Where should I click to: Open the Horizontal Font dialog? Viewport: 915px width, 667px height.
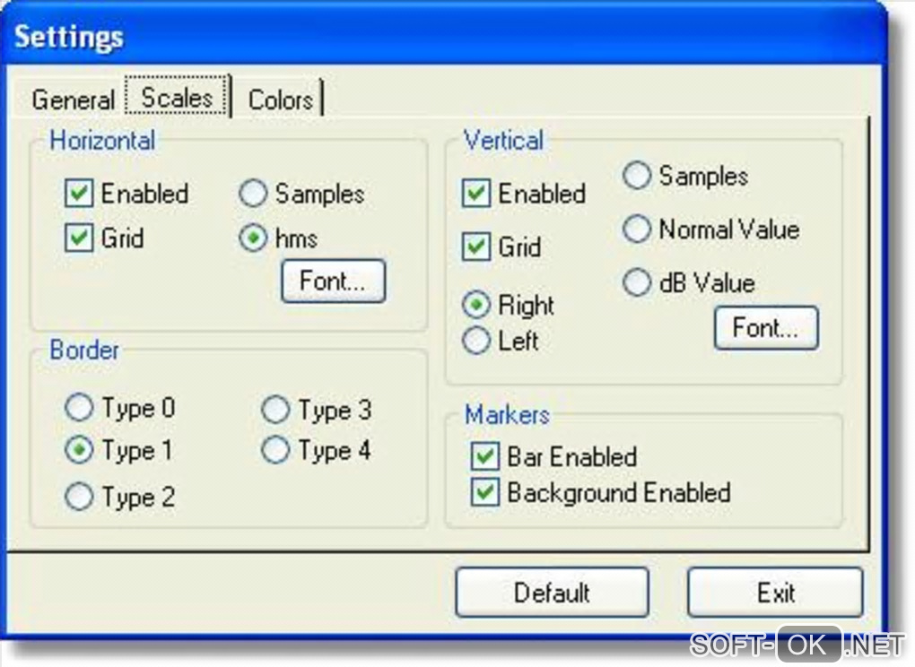[x=333, y=281]
